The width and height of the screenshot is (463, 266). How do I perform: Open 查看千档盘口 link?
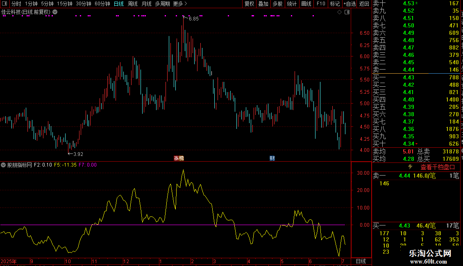point(438,167)
